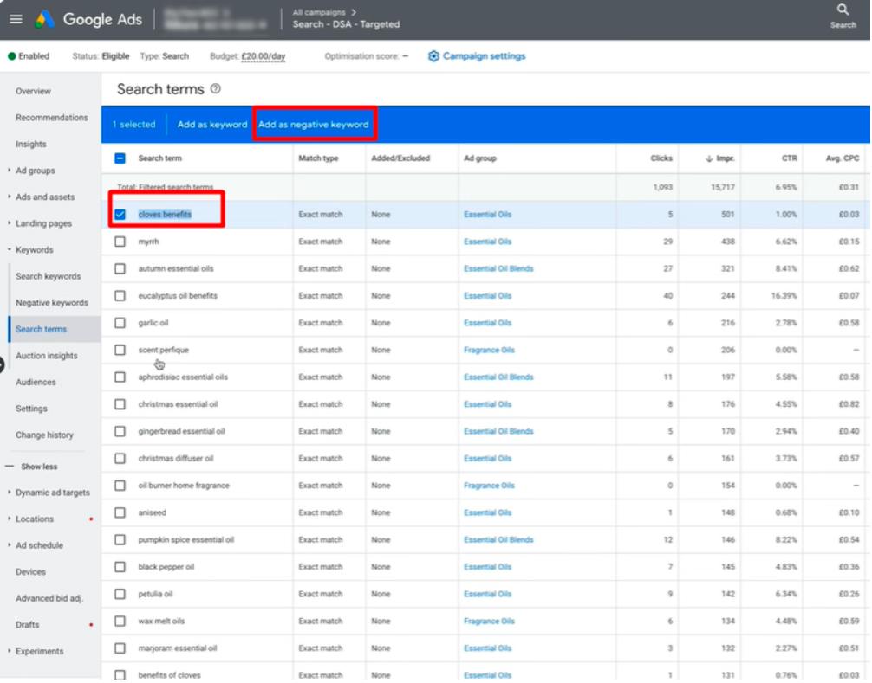The image size is (872, 683).
Task: Click the Enabled status indicator
Action: tap(29, 56)
